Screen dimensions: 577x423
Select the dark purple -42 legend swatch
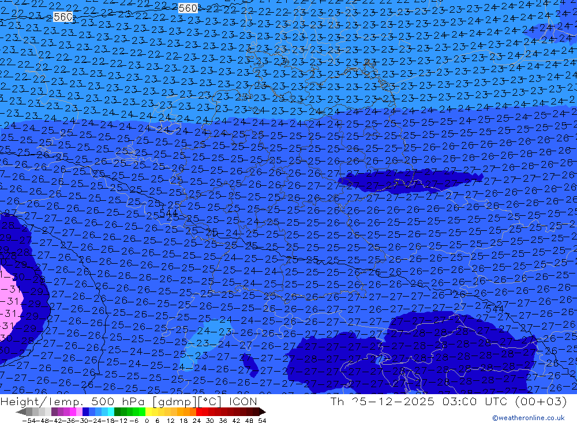(54, 411)
